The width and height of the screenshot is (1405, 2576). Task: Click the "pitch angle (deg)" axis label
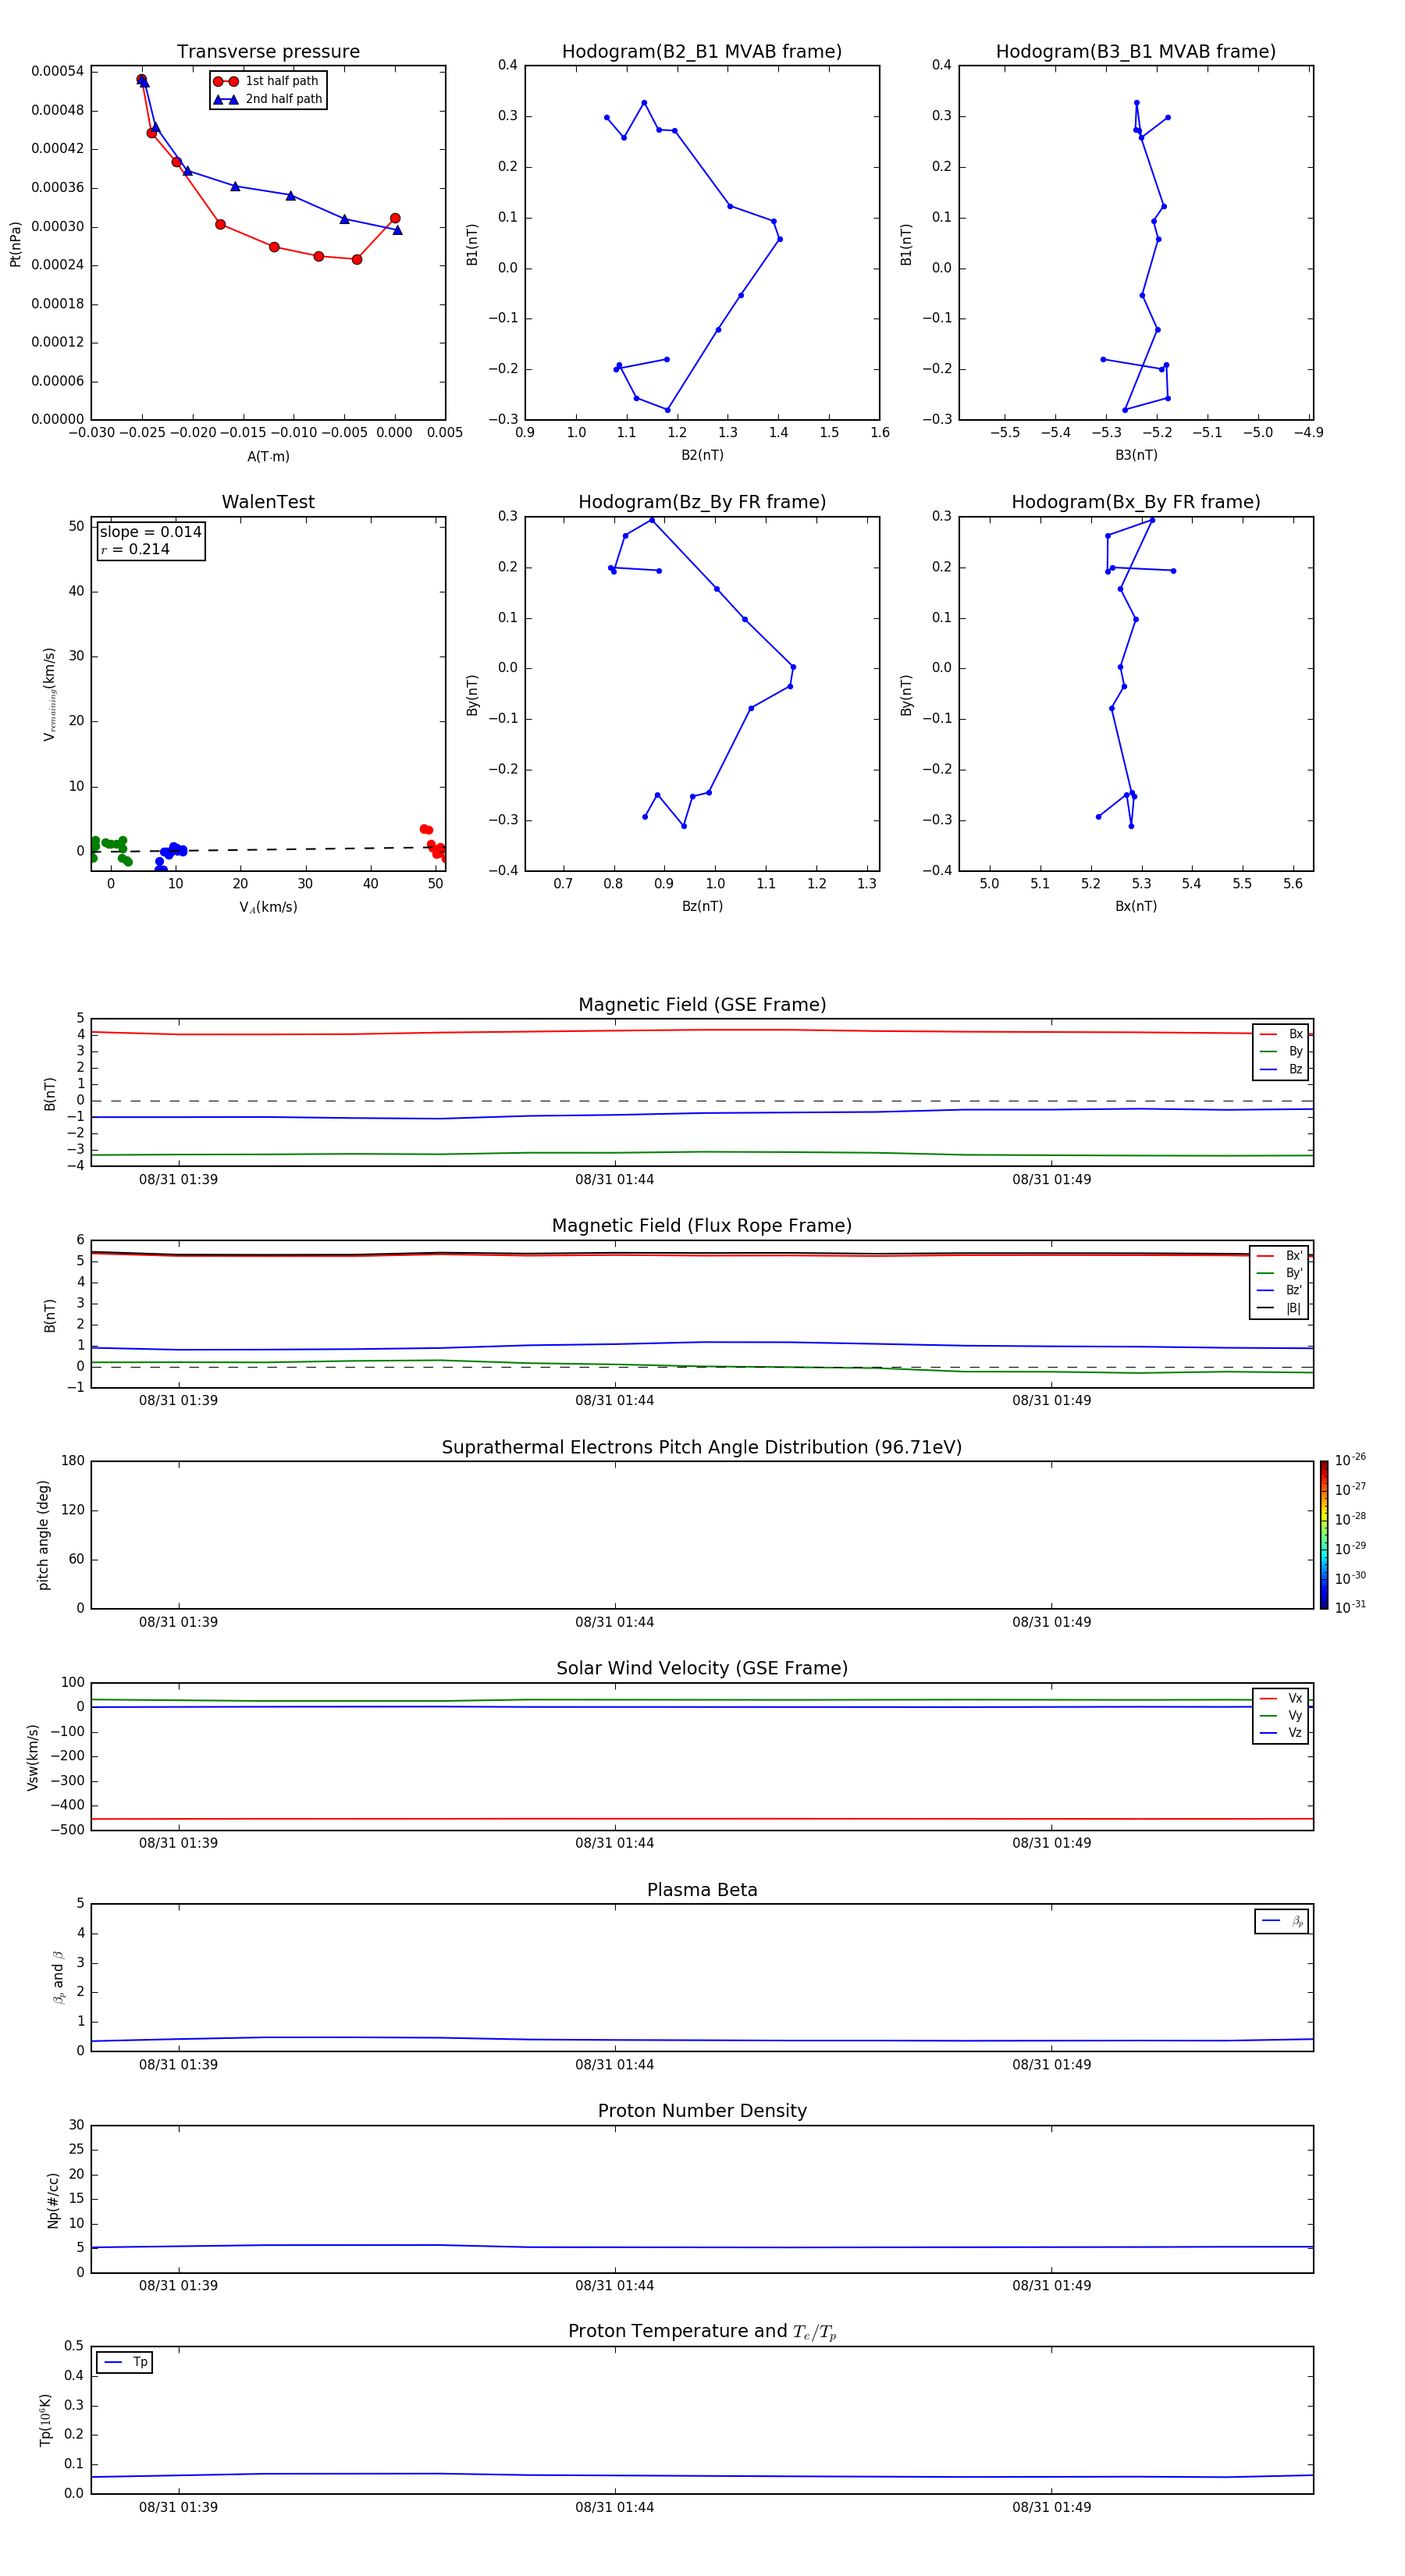[43, 1535]
